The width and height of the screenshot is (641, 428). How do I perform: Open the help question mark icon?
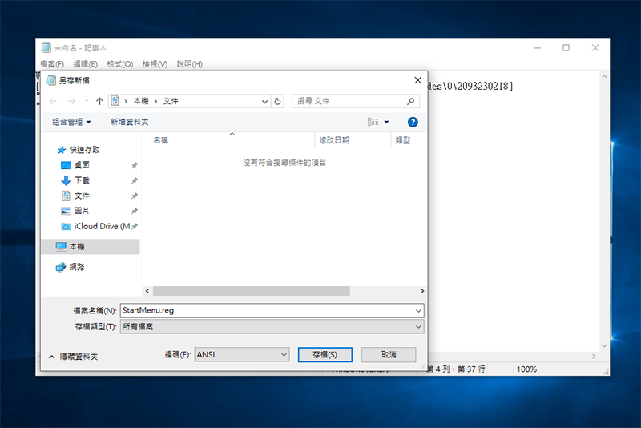pyautogui.click(x=413, y=122)
